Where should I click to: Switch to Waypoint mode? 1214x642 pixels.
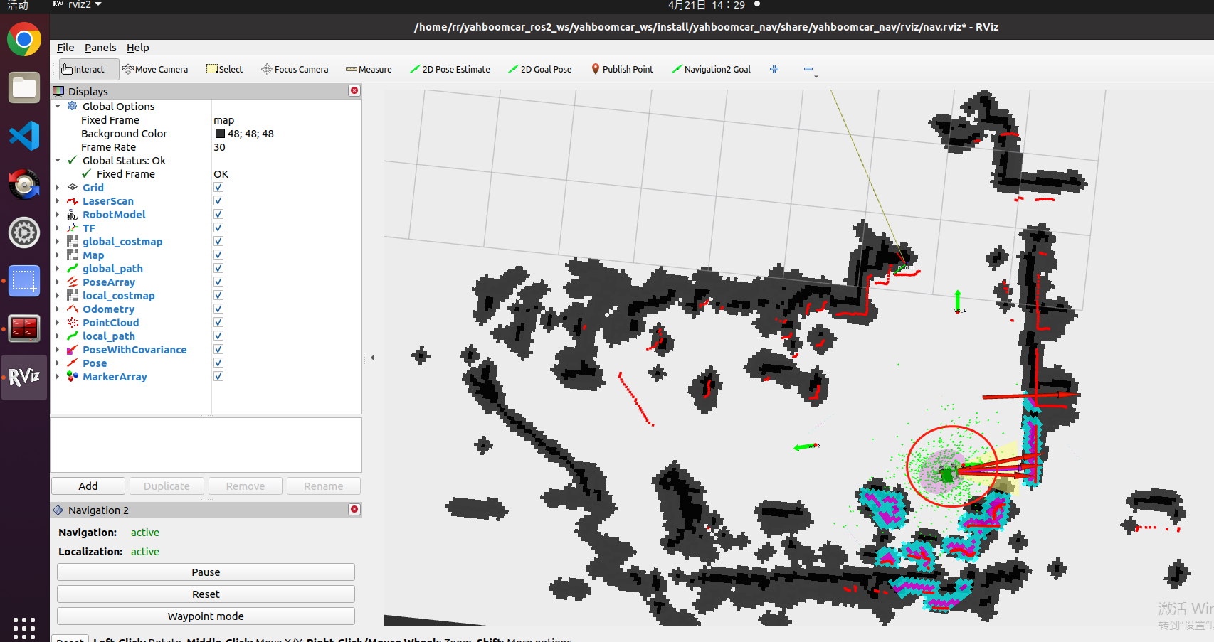206,616
